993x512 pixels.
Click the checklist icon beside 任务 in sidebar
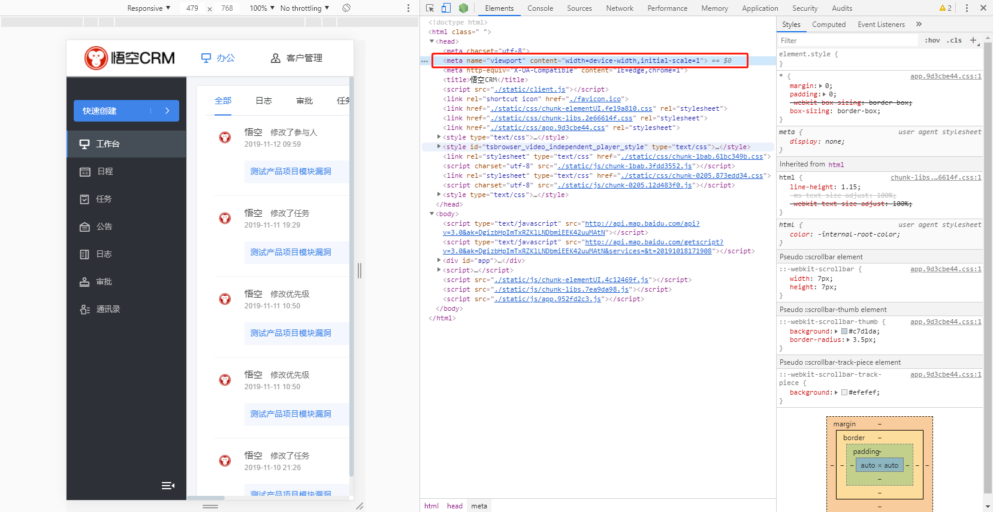[x=84, y=199]
